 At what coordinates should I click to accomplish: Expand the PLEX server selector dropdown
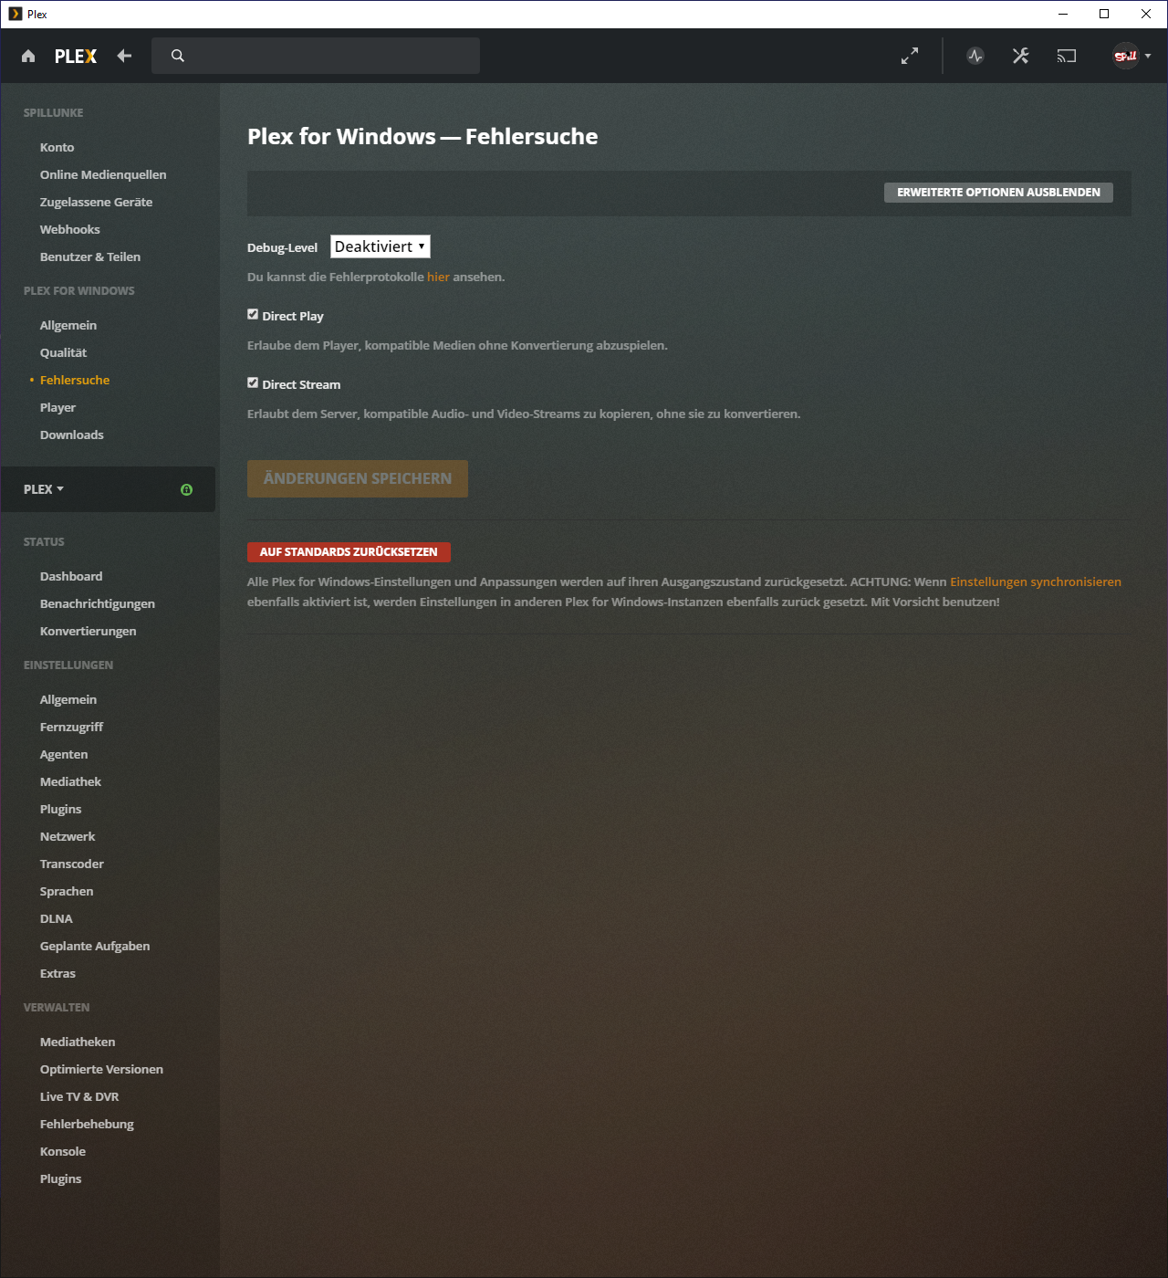click(x=44, y=489)
